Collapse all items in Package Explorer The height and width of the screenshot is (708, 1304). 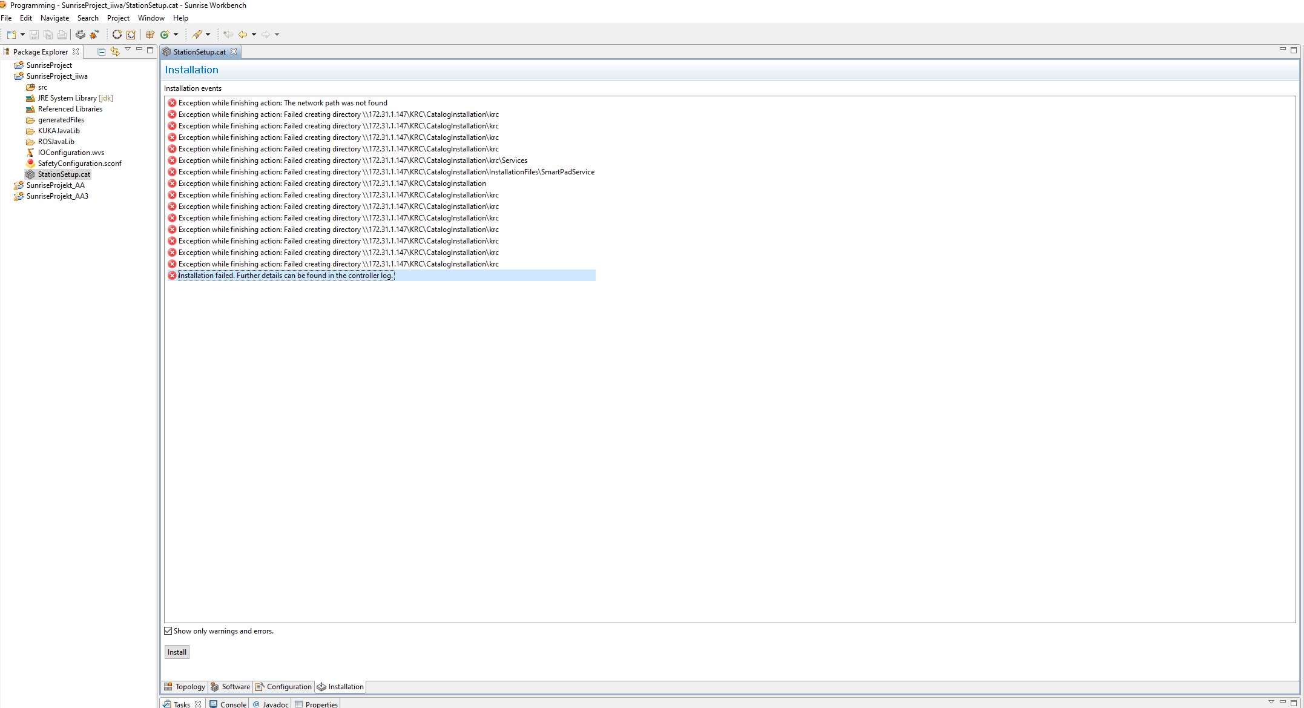click(101, 51)
